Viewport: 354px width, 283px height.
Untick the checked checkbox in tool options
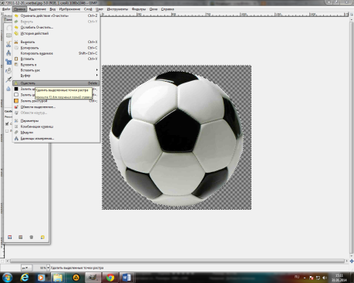coord(7,123)
